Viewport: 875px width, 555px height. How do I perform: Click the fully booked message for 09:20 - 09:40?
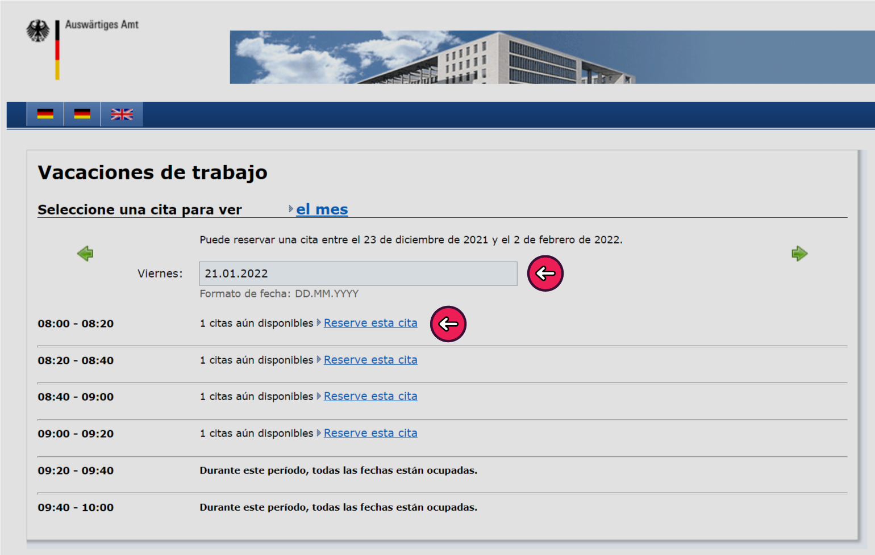pos(338,470)
